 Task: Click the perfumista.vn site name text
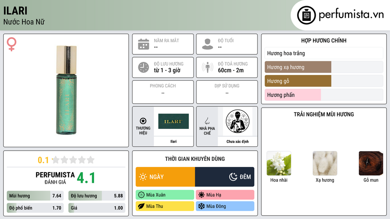[351, 14]
